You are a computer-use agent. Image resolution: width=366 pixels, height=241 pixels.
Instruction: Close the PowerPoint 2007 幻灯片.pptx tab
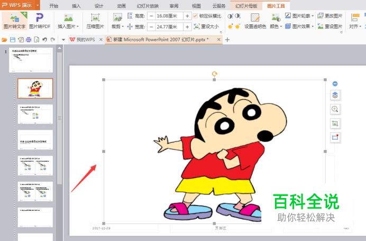[219, 40]
